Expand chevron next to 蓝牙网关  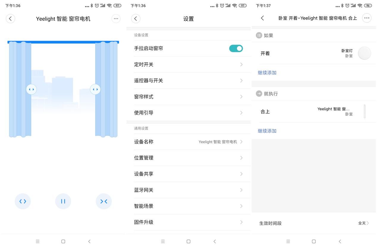click(241, 190)
